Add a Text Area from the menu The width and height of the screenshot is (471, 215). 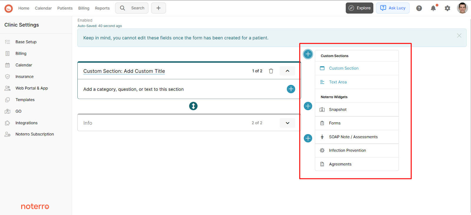(x=357, y=82)
